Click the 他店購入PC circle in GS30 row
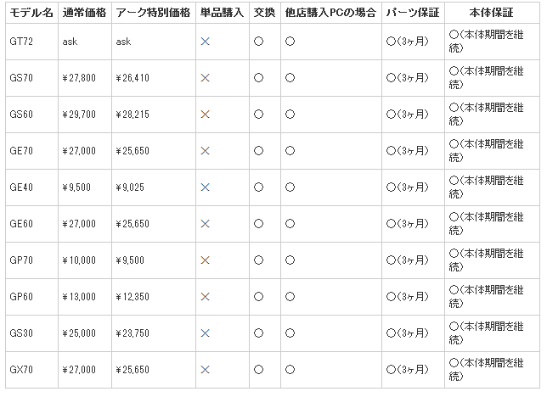 (290, 333)
